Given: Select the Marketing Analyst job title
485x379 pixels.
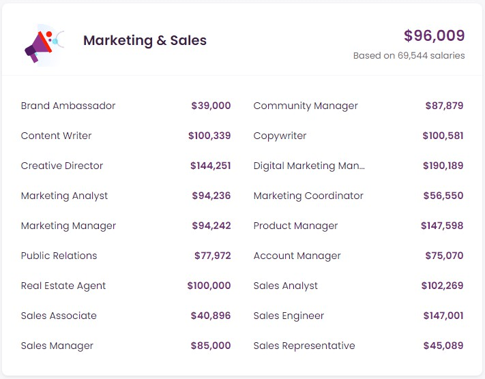Looking at the screenshot, I should [64, 196].
